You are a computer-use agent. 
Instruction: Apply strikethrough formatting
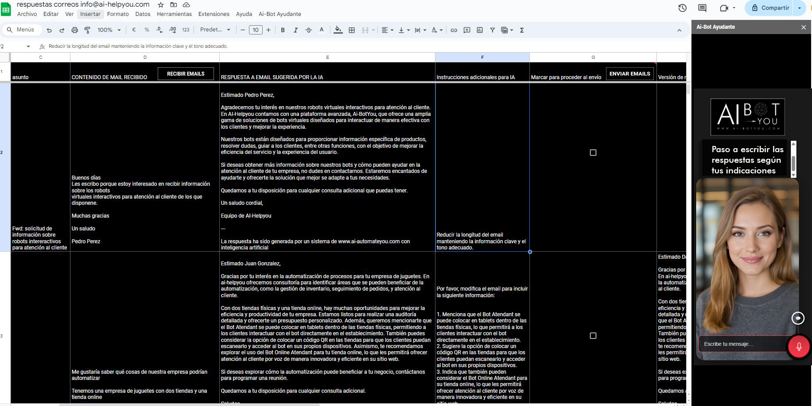(x=309, y=30)
